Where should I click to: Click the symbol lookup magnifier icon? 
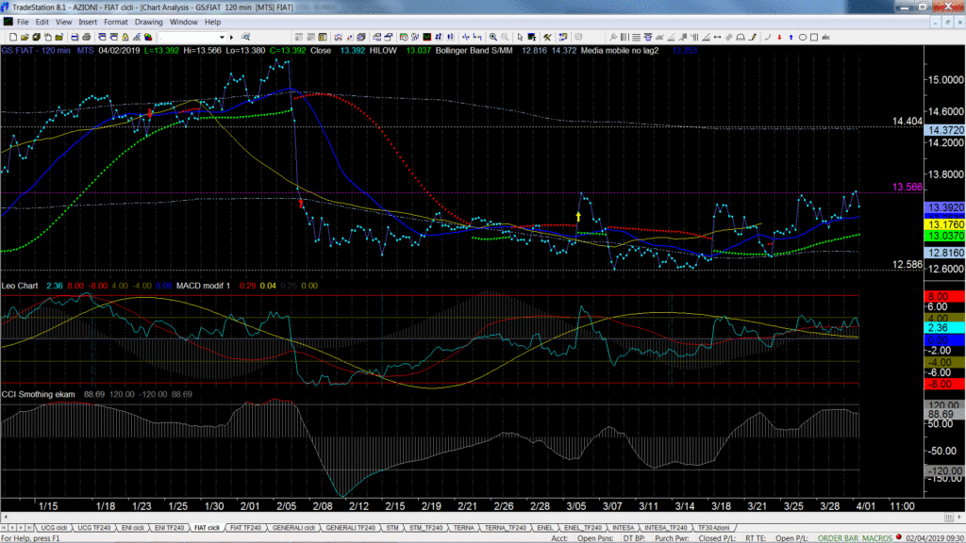coord(245,37)
